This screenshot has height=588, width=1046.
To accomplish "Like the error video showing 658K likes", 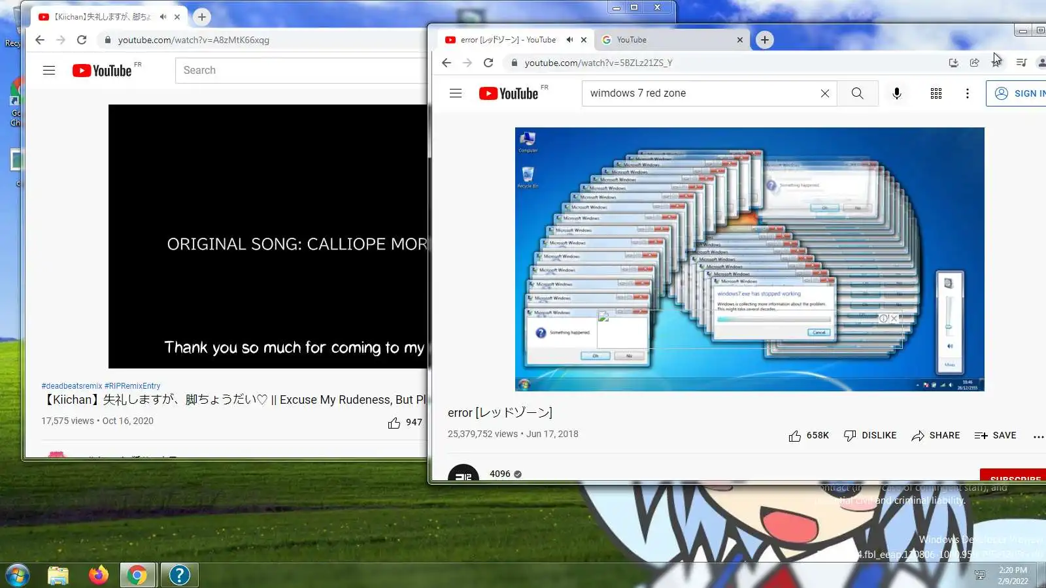I will (x=808, y=436).
